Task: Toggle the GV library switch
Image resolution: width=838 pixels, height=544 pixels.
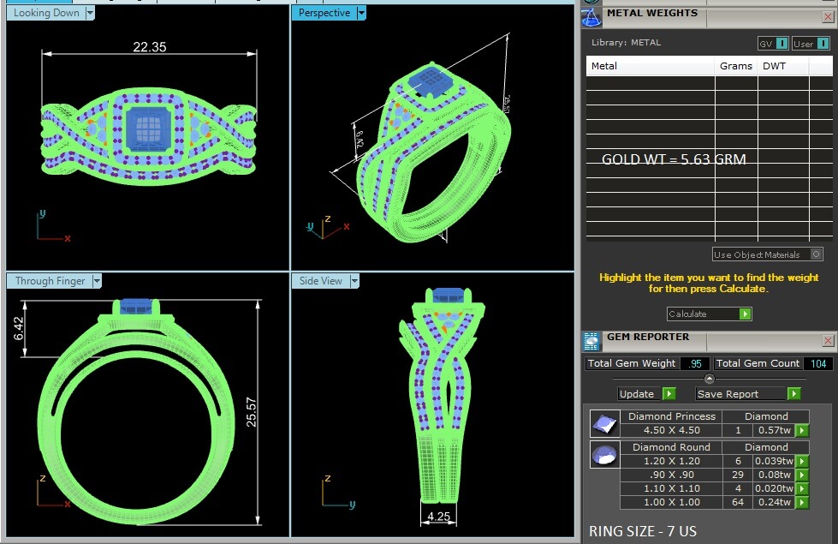Action: click(x=772, y=44)
